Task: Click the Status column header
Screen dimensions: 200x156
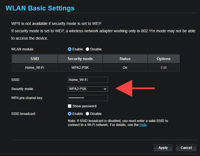Action: coord(125,59)
